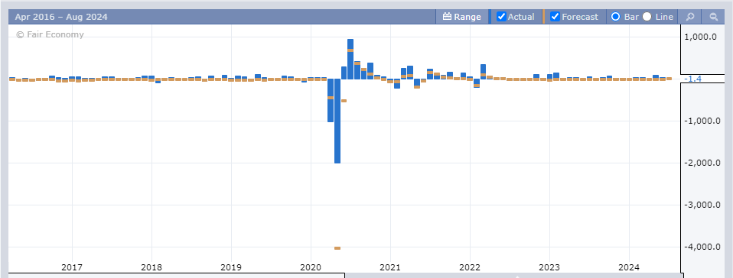733x278 pixels.
Task: Select the Bar chart radio option
Action: 616,17
